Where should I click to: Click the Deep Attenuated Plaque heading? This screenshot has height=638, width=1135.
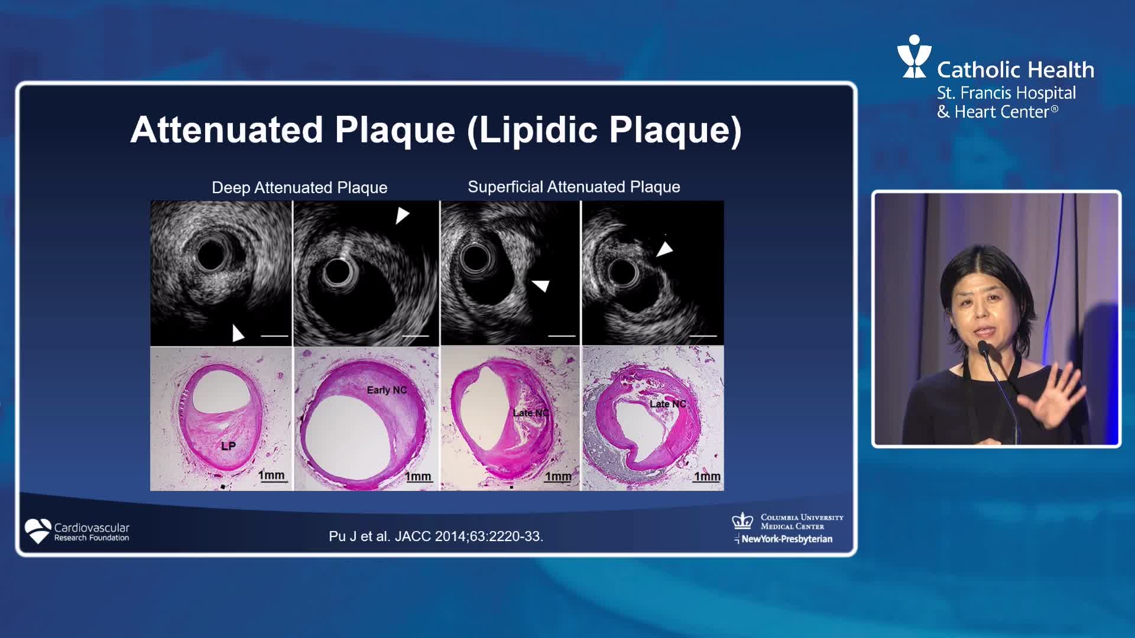point(299,188)
